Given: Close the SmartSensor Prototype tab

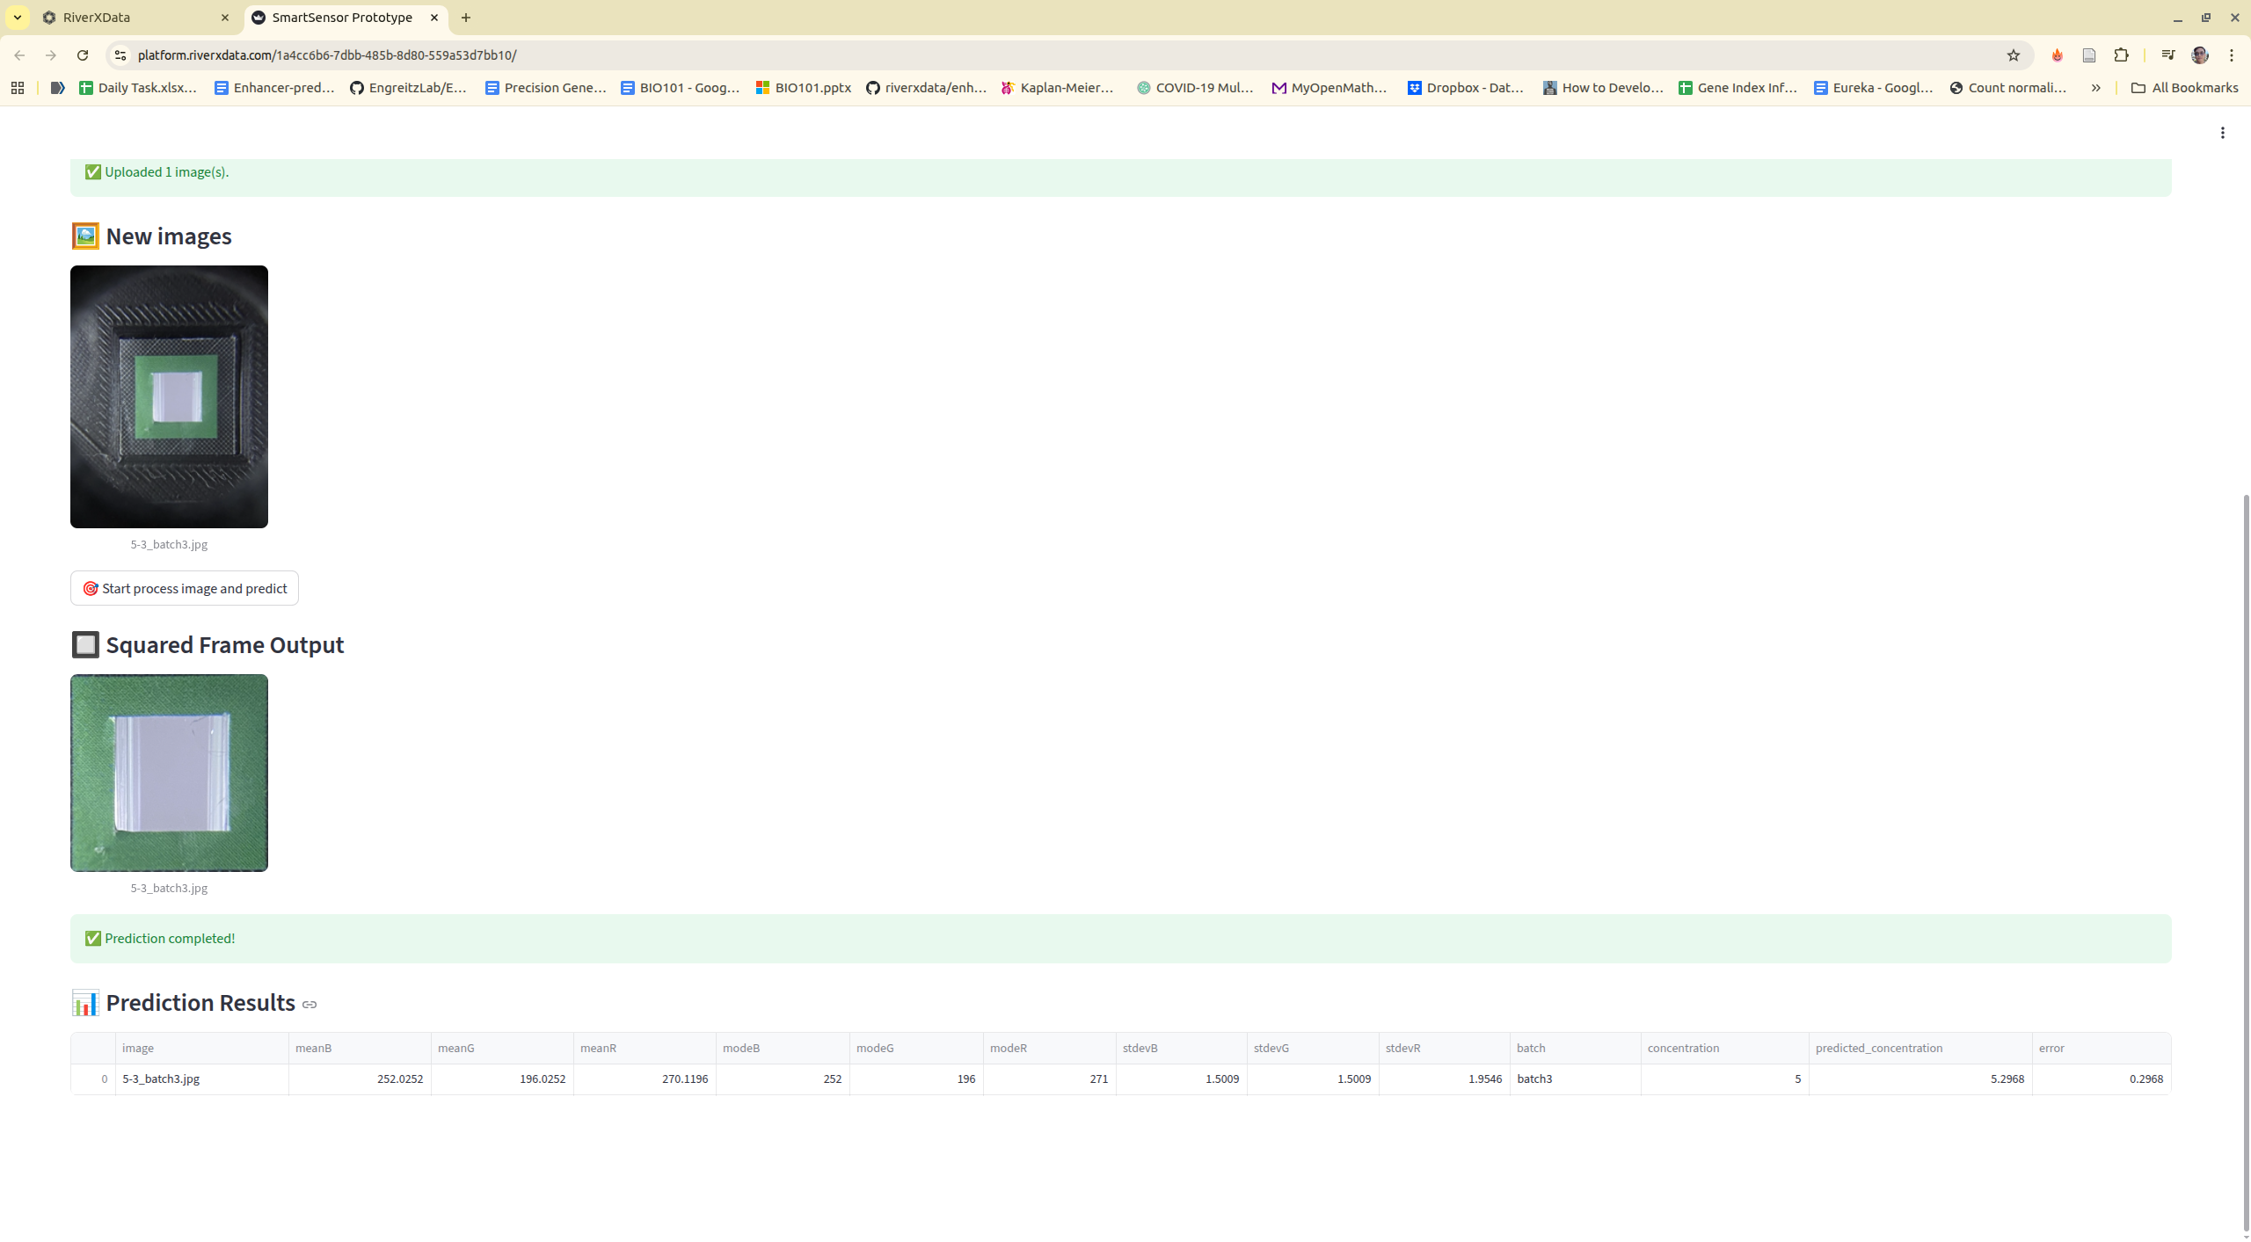Looking at the screenshot, I should tap(434, 18).
